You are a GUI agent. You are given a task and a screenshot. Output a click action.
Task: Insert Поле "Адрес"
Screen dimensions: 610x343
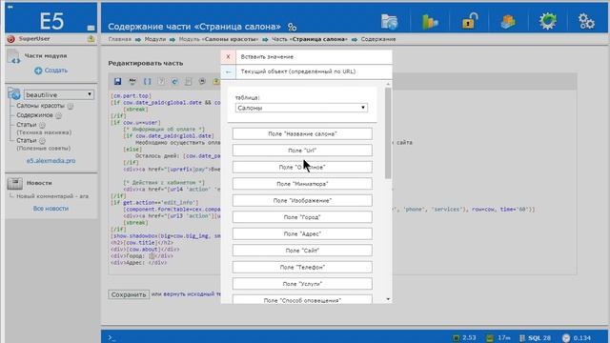(x=302, y=234)
